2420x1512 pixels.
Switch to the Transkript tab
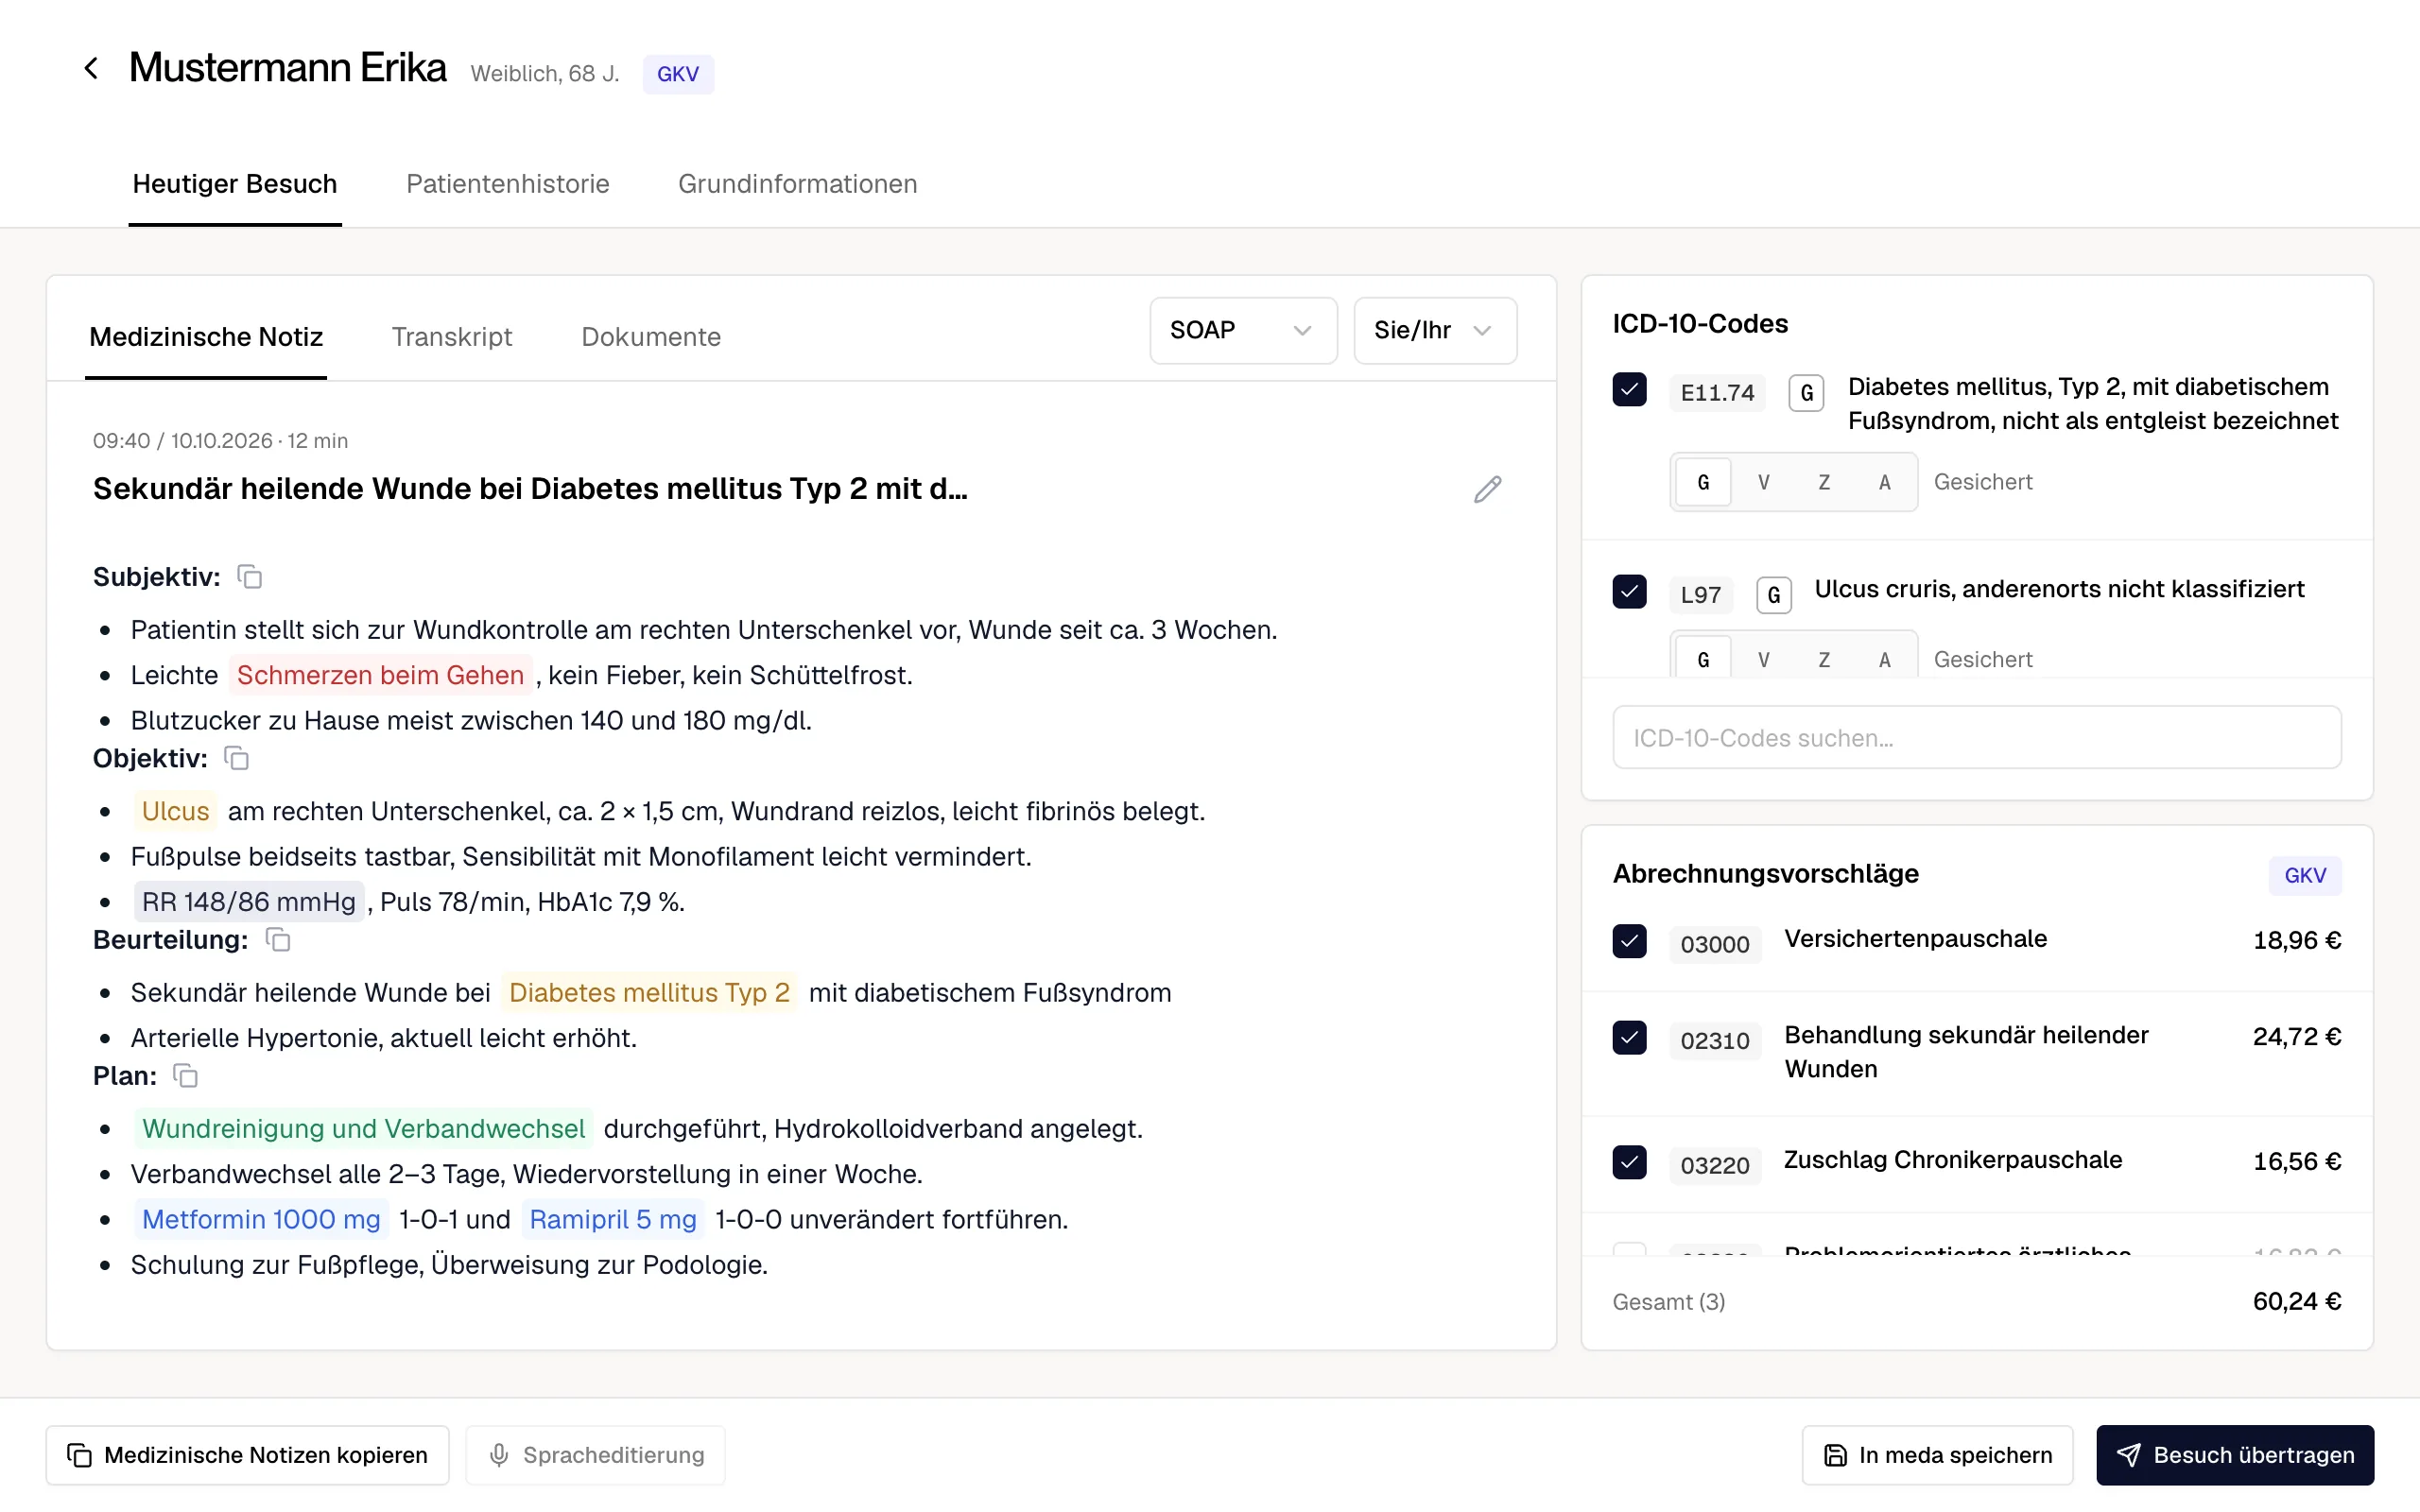[452, 337]
